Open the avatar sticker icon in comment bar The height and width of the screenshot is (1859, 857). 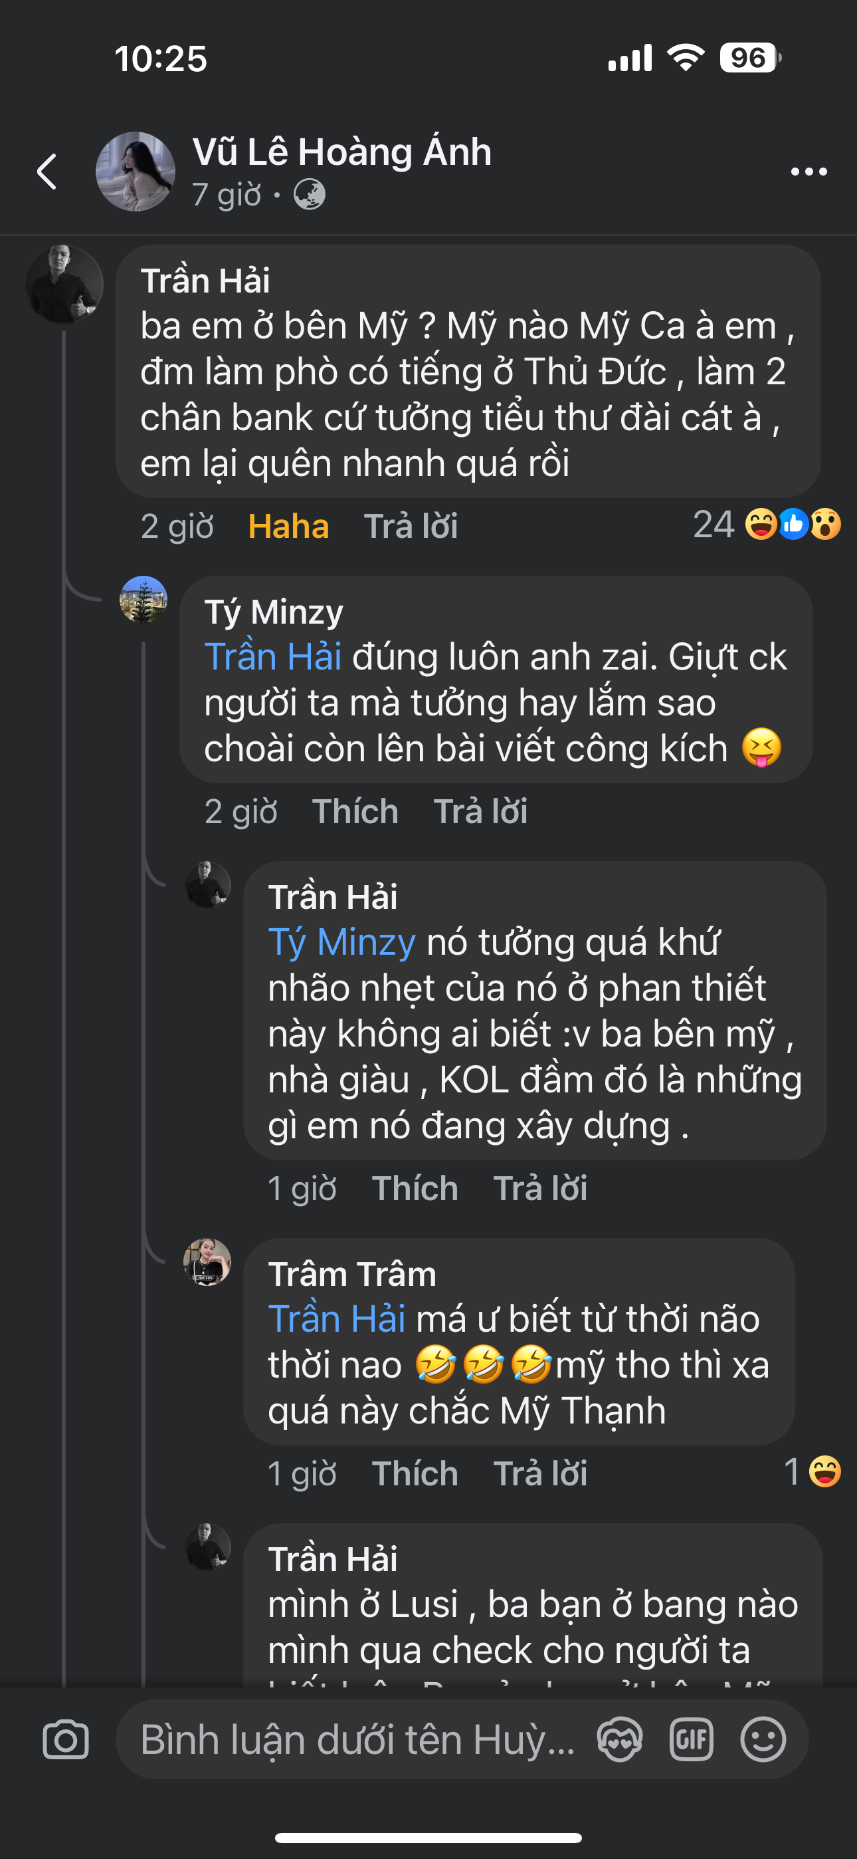tap(620, 1739)
